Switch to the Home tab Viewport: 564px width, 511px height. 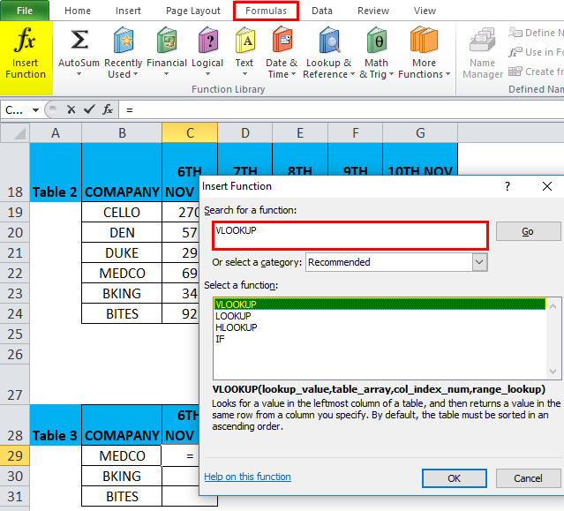[x=78, y=11]
